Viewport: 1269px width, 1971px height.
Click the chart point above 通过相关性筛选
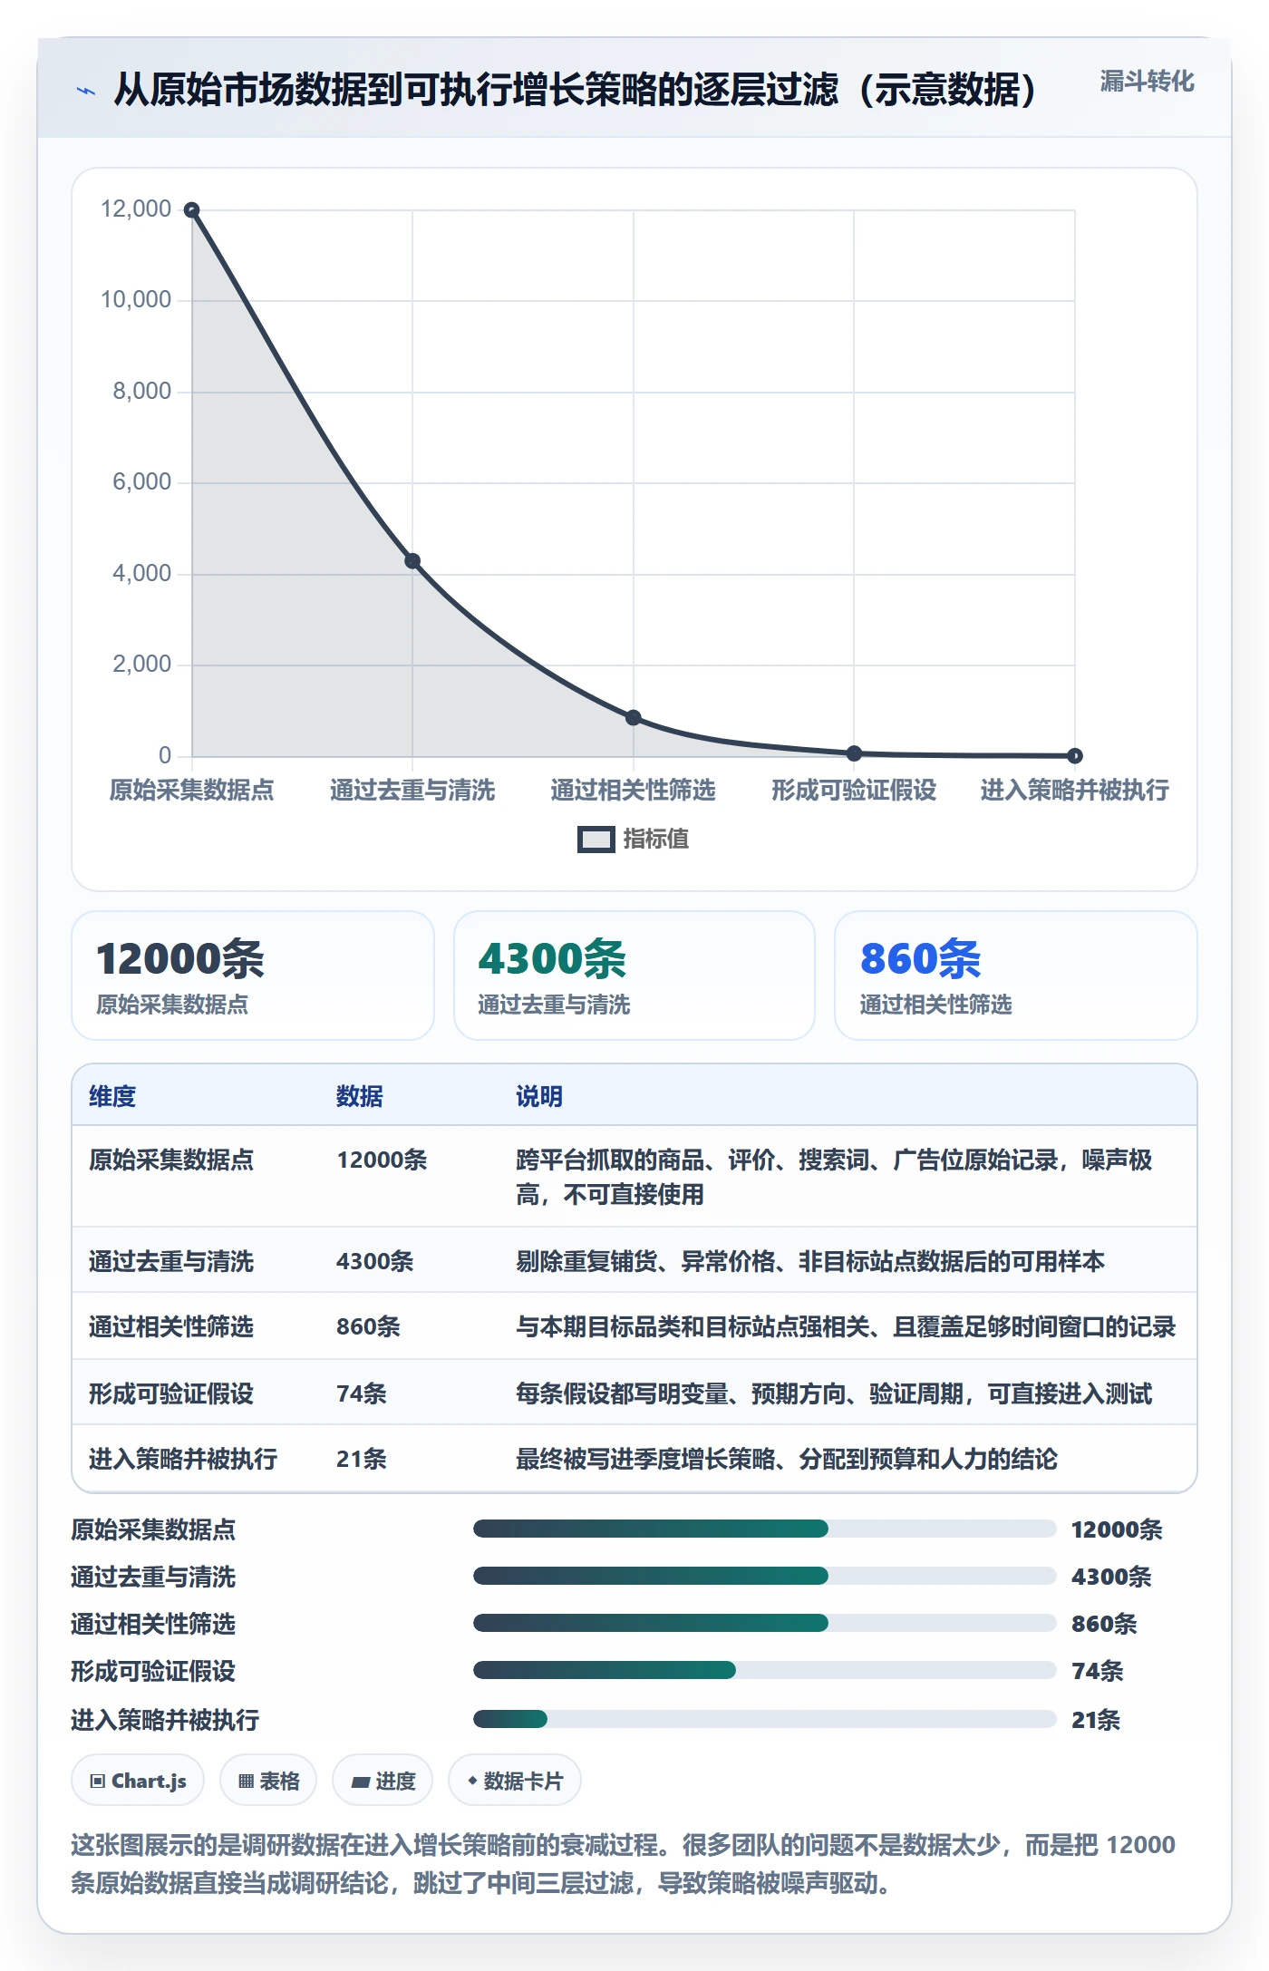[x=634, y=717]
